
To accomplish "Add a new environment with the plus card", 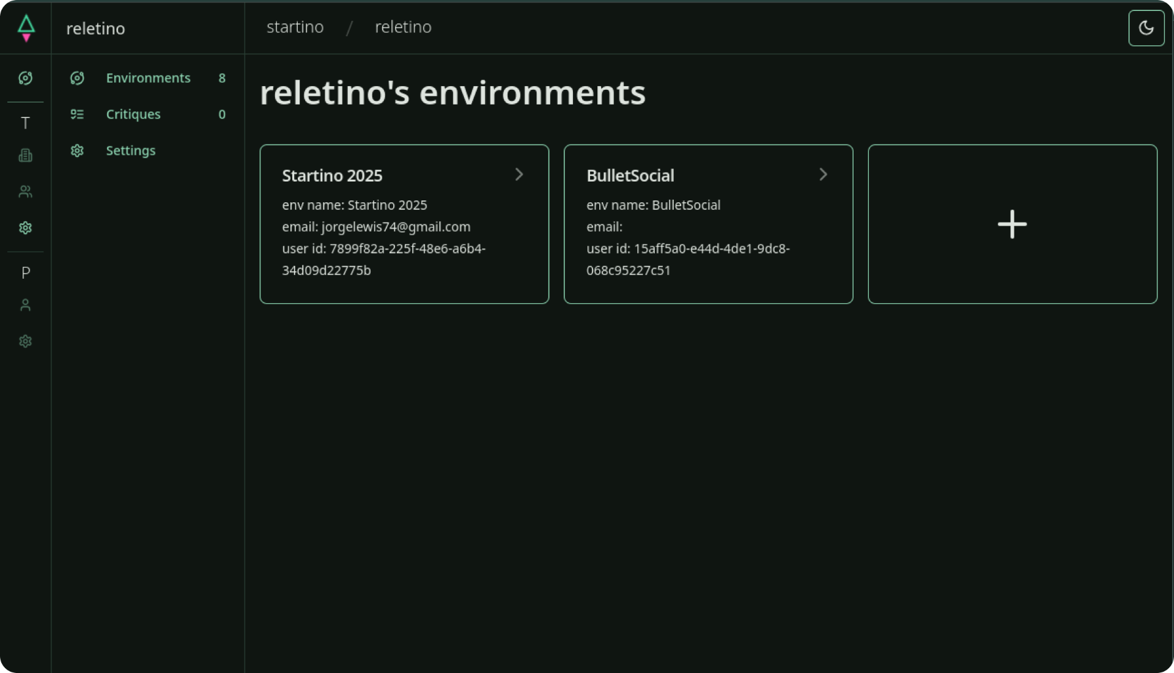I will (1012, 224).
